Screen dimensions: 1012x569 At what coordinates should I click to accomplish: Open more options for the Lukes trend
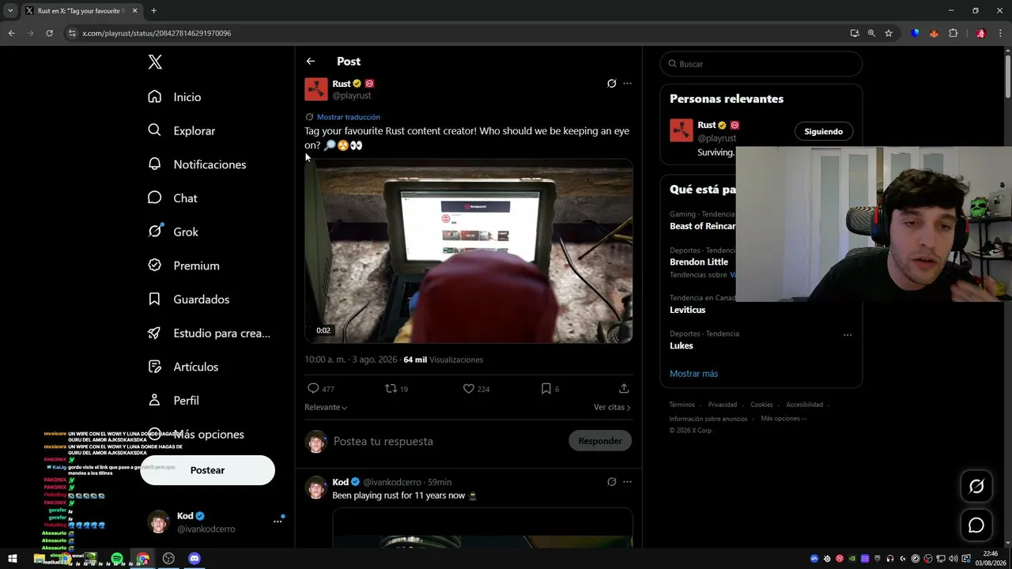coord(848,335)
